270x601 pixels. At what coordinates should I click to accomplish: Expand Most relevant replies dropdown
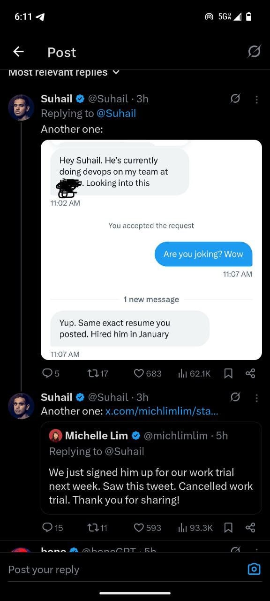pos(64,72)
